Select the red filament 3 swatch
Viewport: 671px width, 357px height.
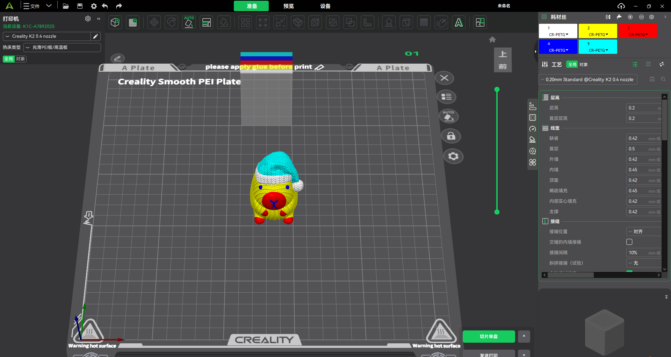tap(637, 31)
